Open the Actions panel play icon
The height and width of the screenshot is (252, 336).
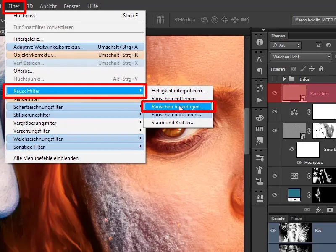pos(260,100)
